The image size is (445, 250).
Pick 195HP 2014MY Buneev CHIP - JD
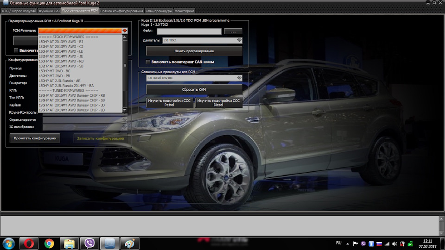point(80,105)
